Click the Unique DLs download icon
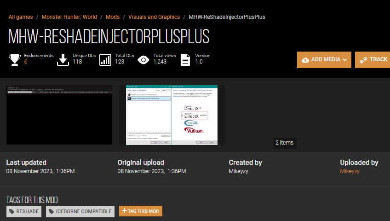The width and height of the screenshot is (390, 221). pyautogui.click(x=63, y=60)
